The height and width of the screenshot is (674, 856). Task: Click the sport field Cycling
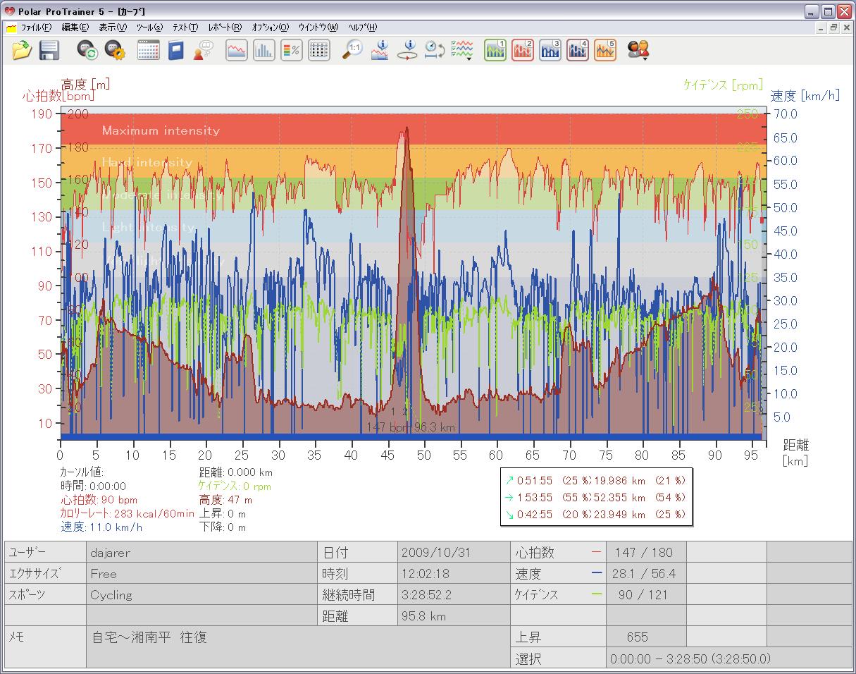click(x=202, y=594)
